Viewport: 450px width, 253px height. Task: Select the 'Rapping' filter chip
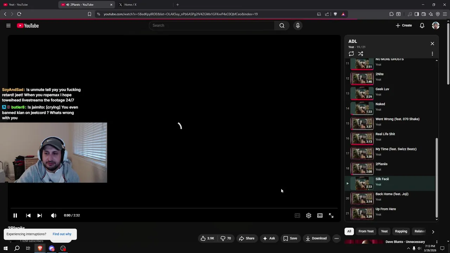pyautogui.click(x=401, y=231)
